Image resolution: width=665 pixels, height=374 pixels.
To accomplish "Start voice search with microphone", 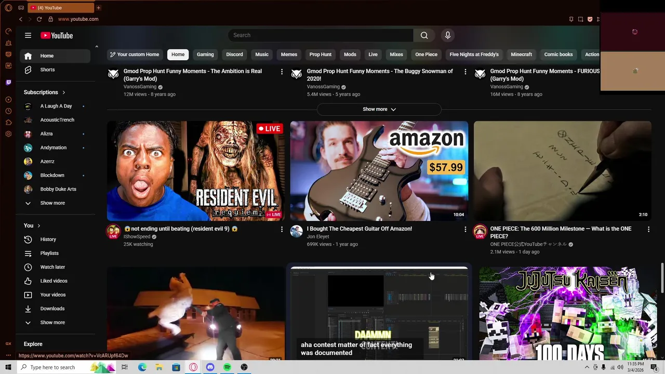I will pos(448,35).
